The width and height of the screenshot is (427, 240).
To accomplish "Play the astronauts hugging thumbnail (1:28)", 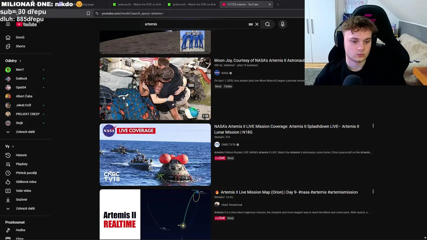I will [155, 89].
